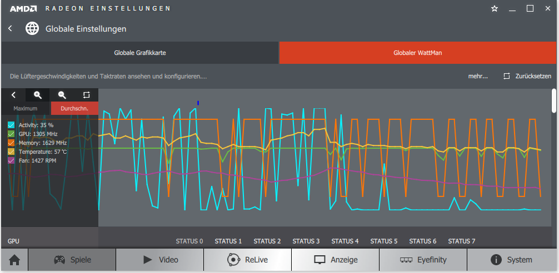This screenshot has width=559, height=273.
Task: Select STATUS 3 column header
Action: [x=306, y=241]
